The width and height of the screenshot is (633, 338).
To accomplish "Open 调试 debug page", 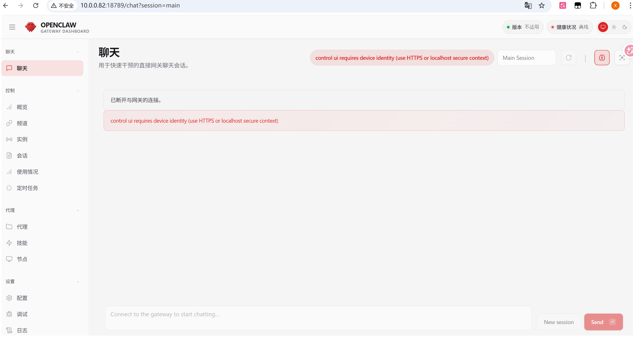I will pyautogui.click(x=22, y=314).
